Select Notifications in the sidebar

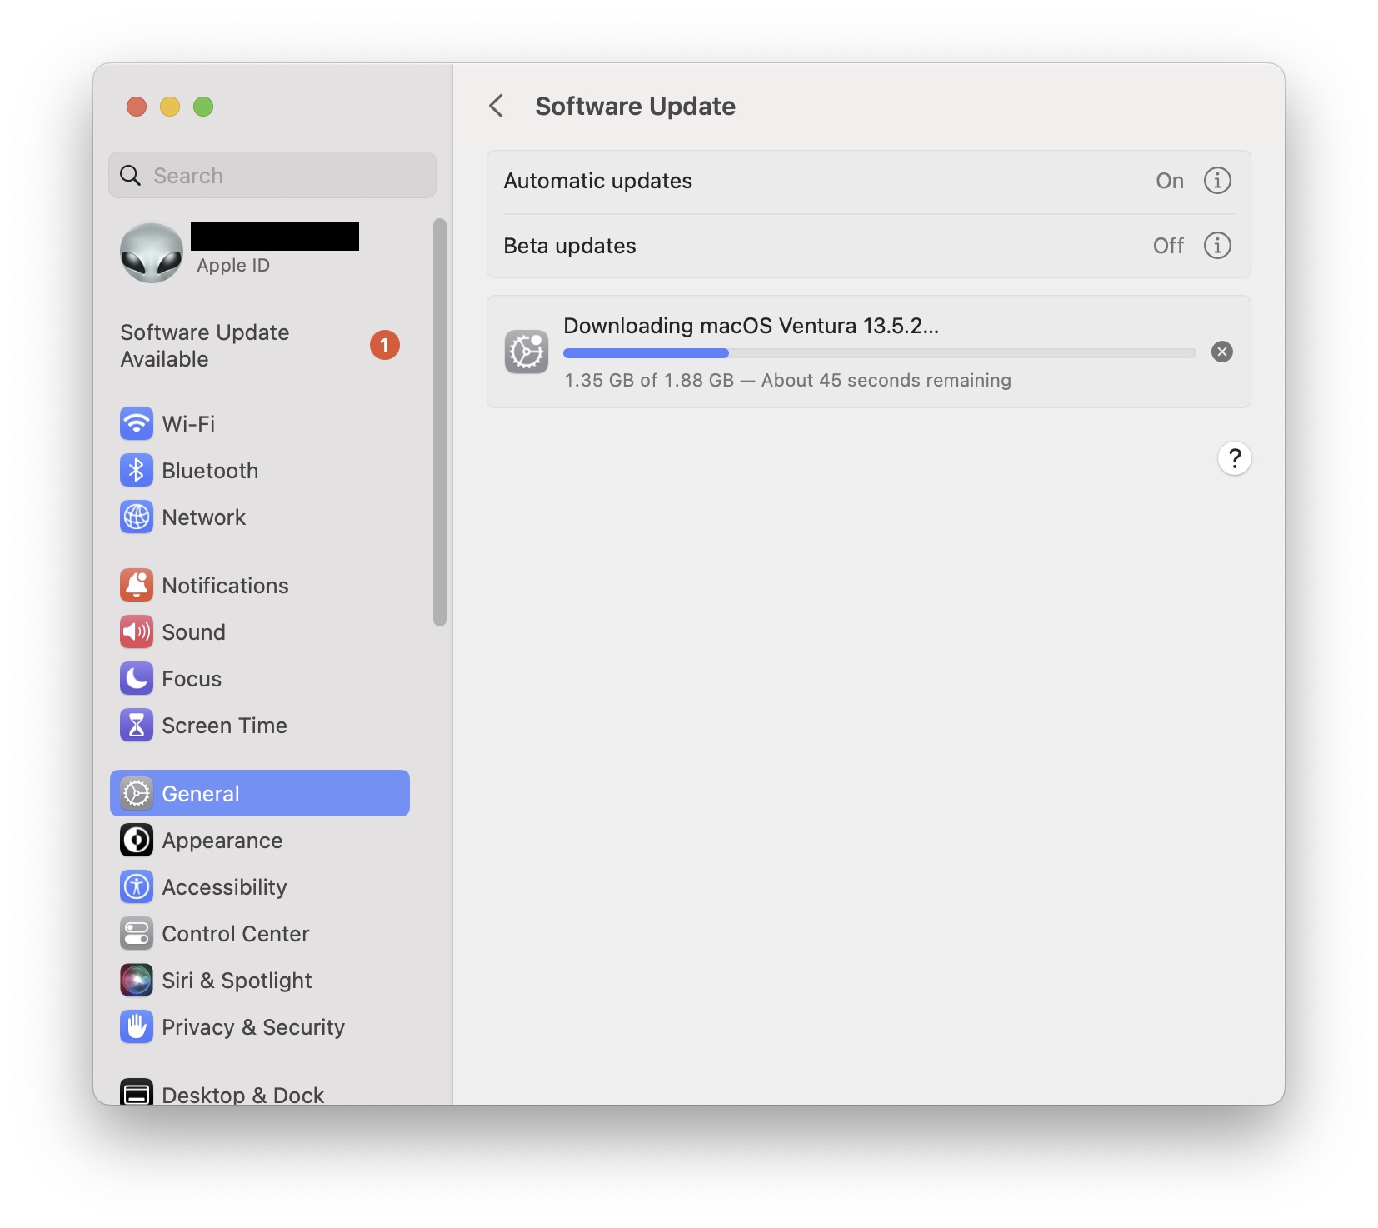click(260, 585)
